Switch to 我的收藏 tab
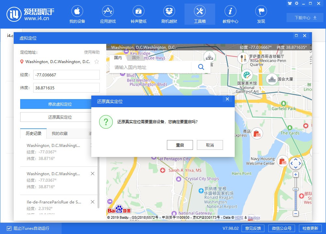Screen dimensions: 326x234 [60, 134]
